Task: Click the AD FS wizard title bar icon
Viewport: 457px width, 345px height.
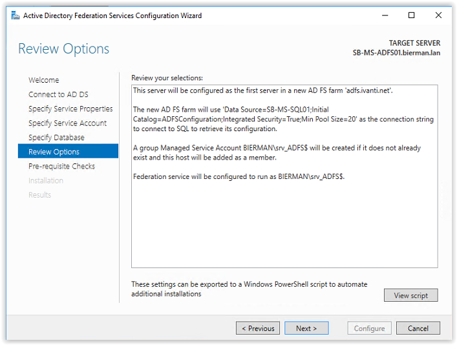Action: [x=15, y=16]
